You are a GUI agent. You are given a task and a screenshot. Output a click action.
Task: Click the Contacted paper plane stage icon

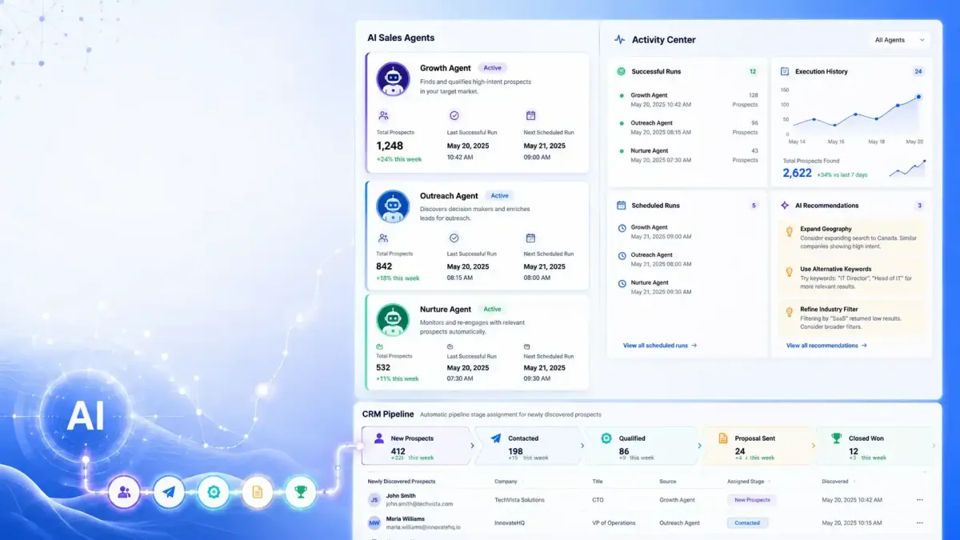tap(495, 438)
